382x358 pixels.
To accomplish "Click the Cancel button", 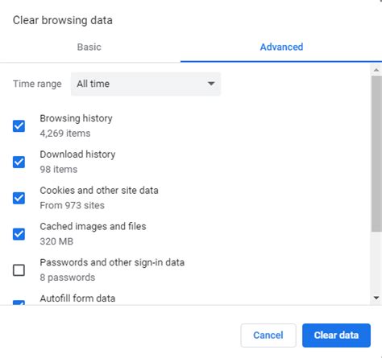I will [x=268, y=335].
